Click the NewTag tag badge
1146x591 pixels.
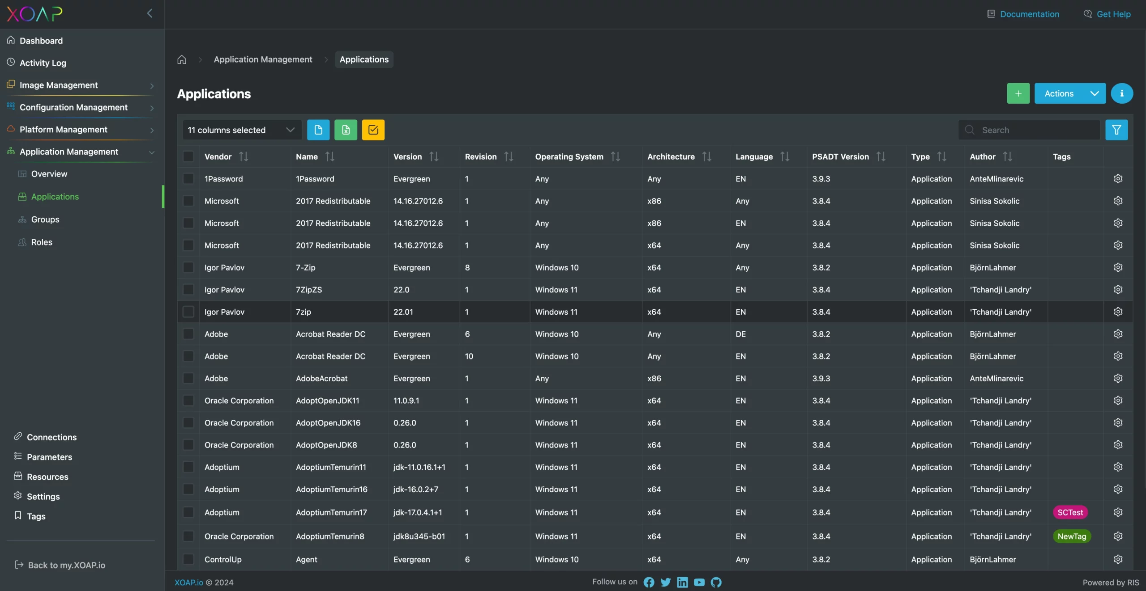[1072, 536]
